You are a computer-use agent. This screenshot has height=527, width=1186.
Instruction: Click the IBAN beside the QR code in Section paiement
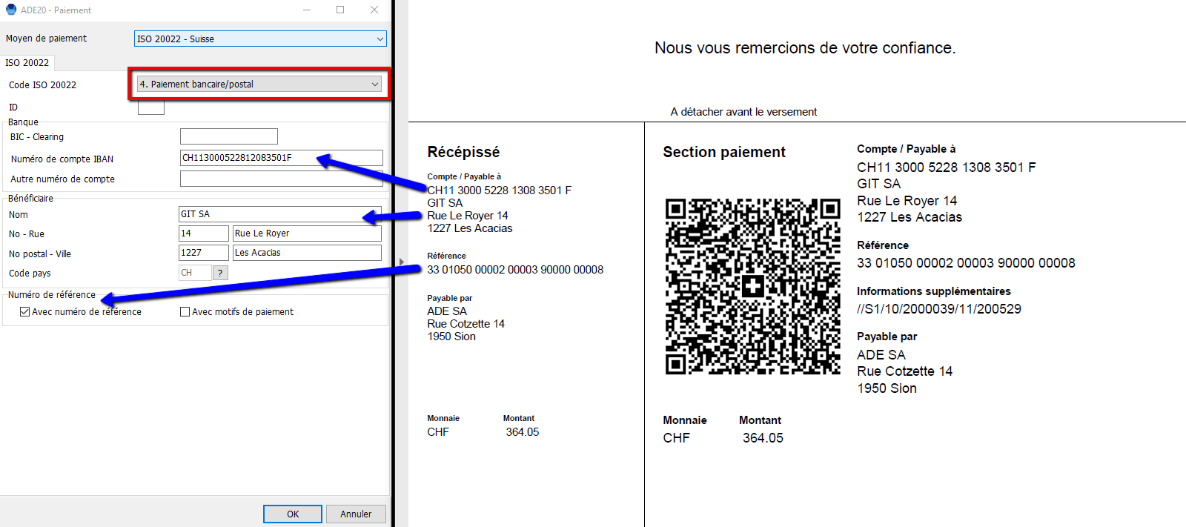coord(947,168)
